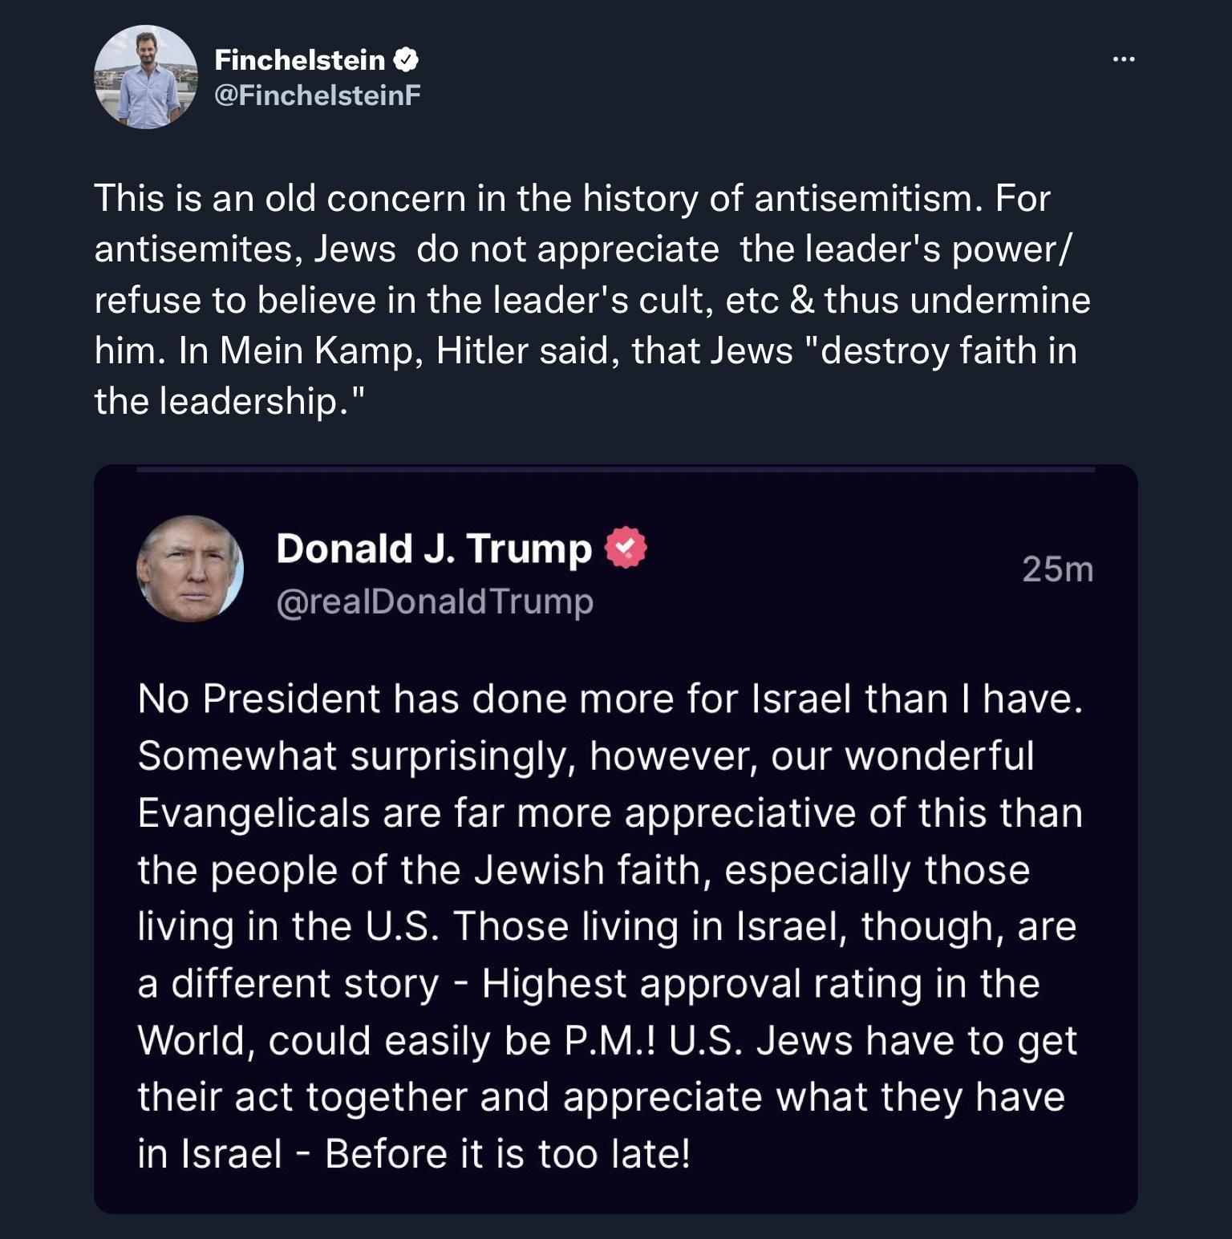Click the red verified badge beside Trump

[625, 549]
